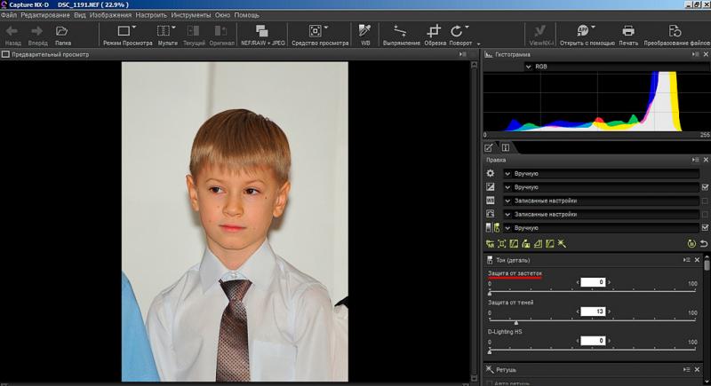Click the green lock-shaped tool icon
Screen dimensions: 711x386
[x=526, y=244]
